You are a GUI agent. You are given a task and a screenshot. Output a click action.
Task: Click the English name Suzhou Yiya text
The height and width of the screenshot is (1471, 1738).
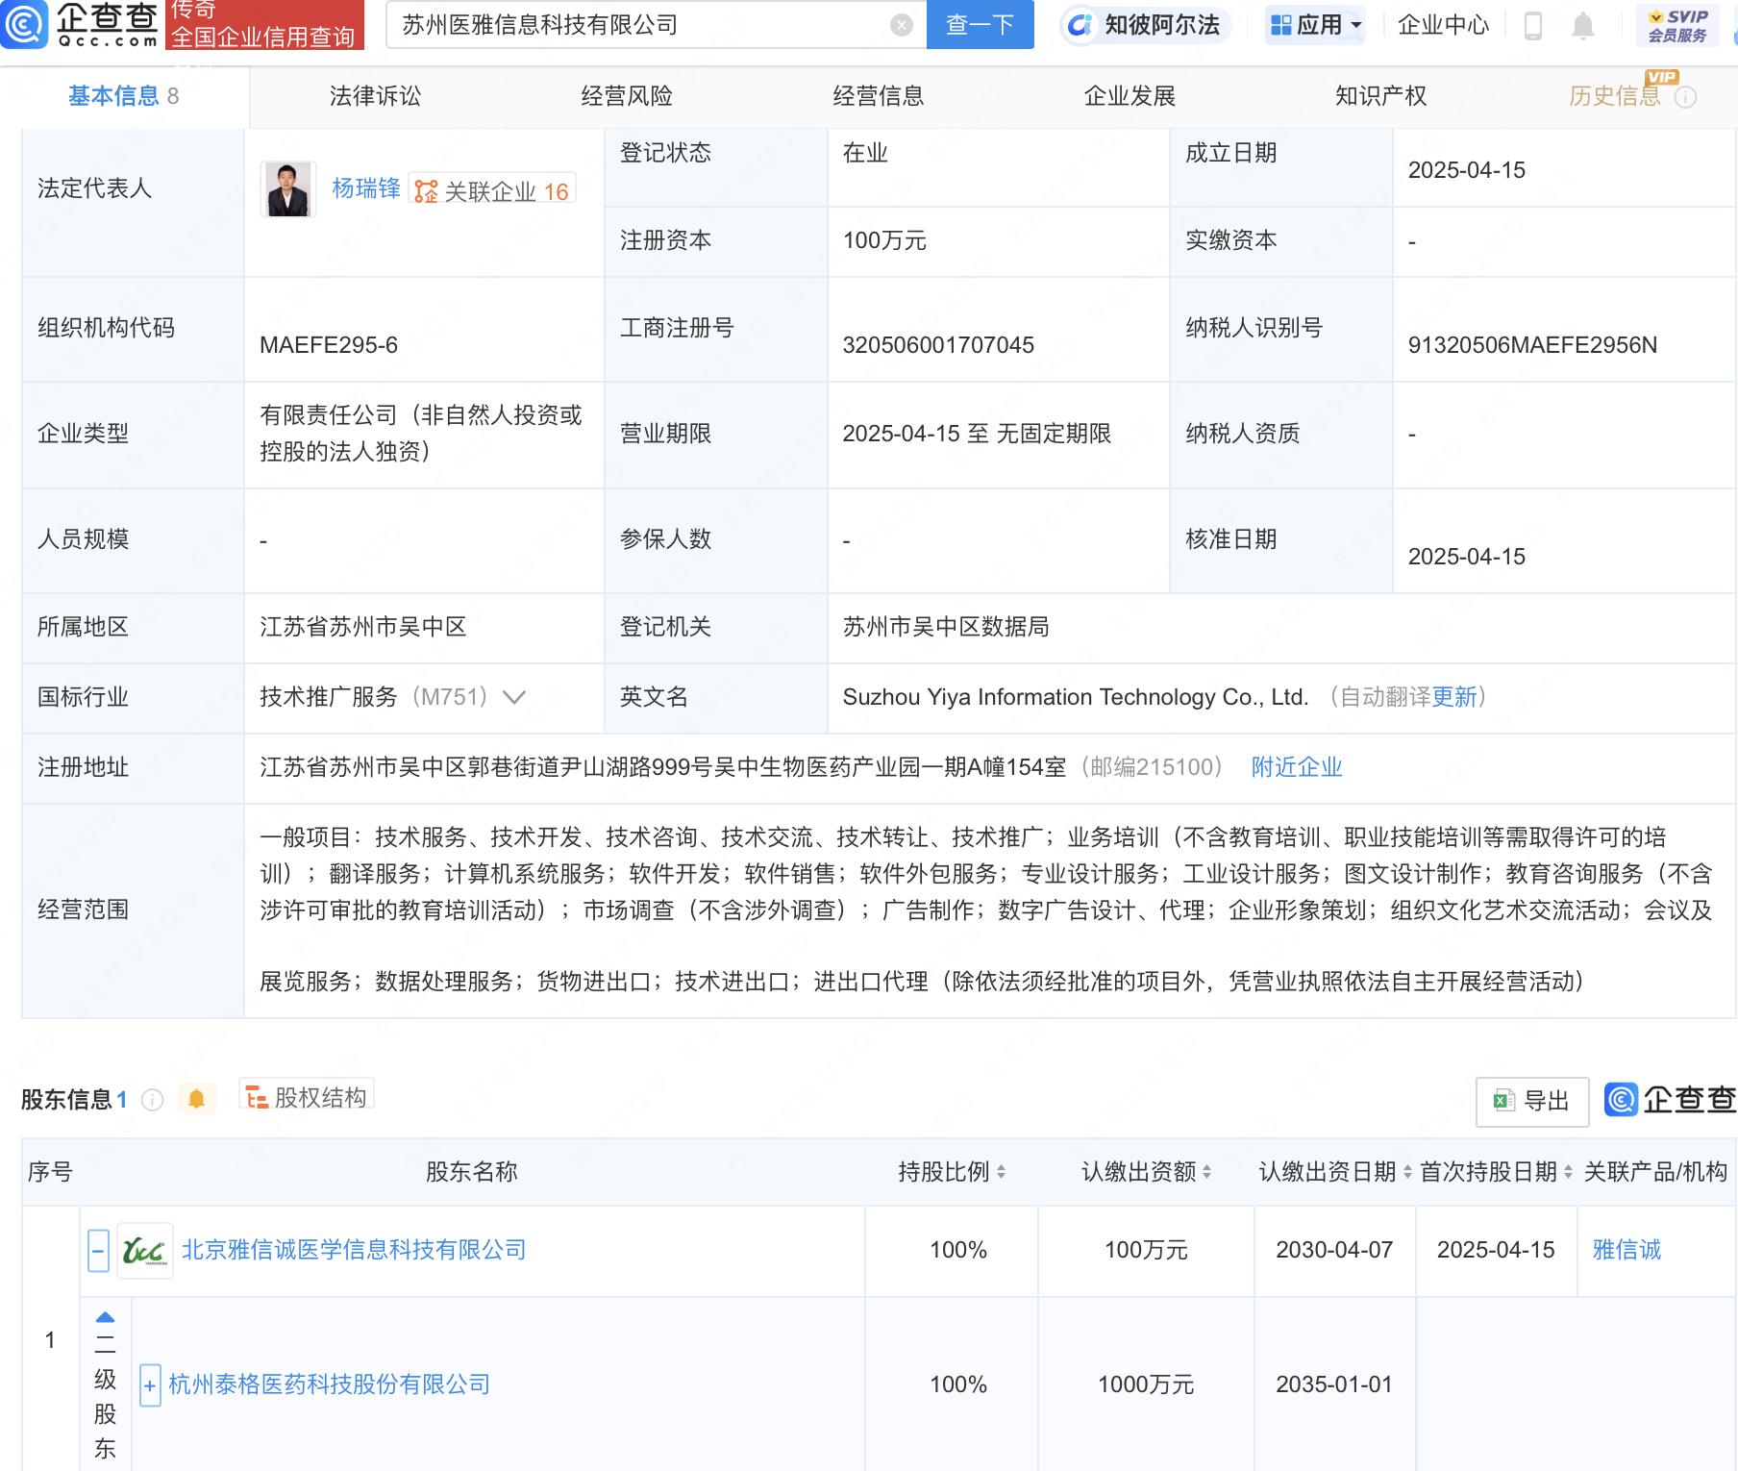1076,697
